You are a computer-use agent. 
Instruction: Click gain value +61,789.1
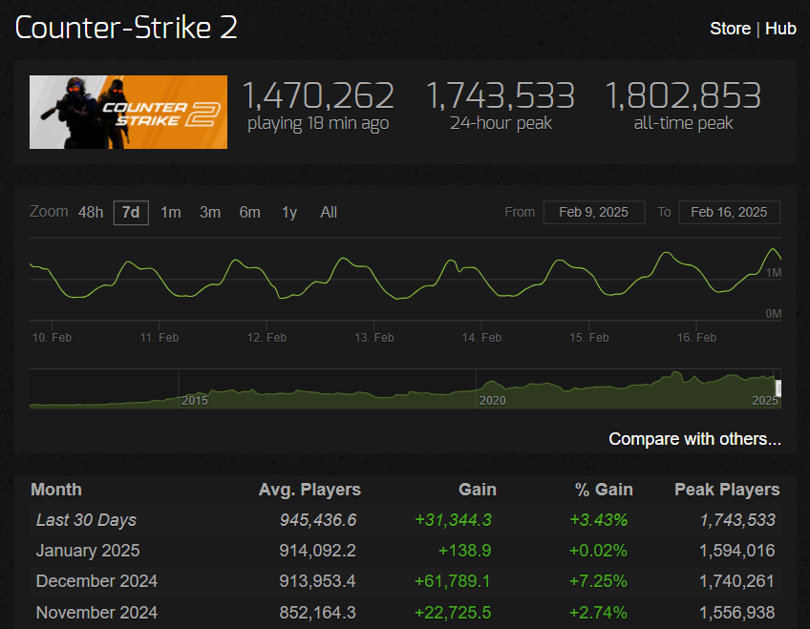point(453,581)
